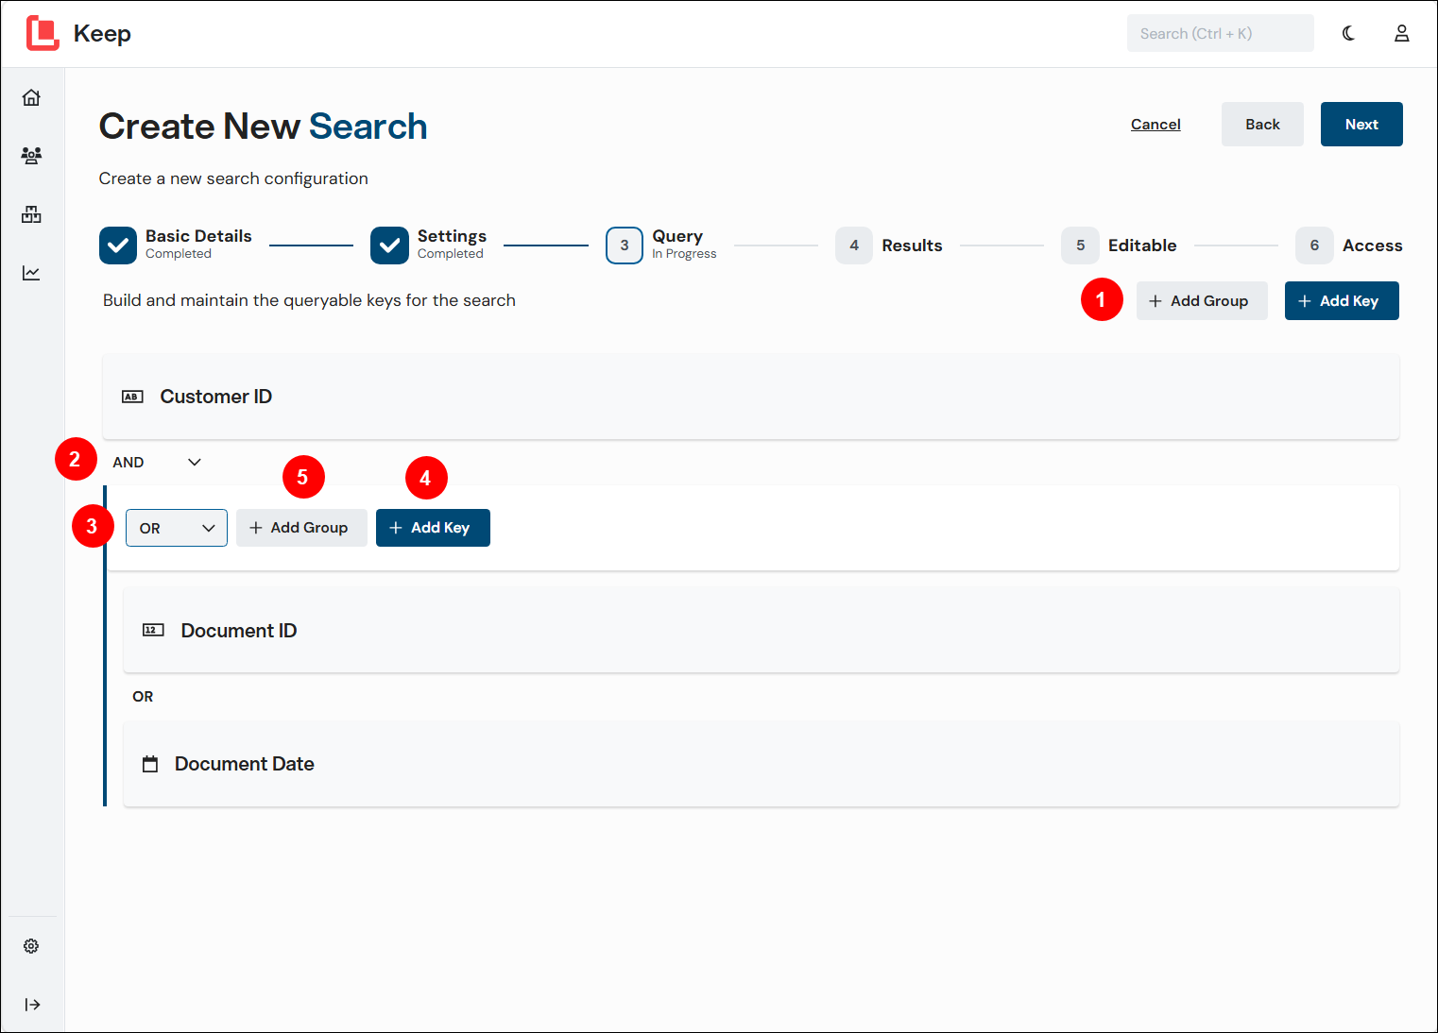Toggle dark mode moon icon

point(1348,33)
